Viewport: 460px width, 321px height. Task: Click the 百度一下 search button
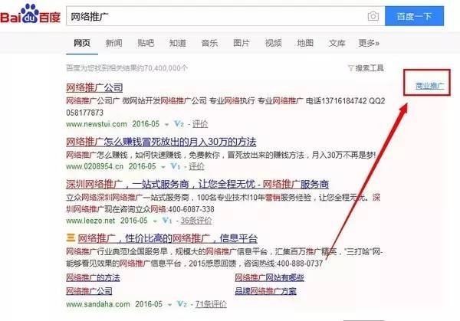tap(414, 16)
